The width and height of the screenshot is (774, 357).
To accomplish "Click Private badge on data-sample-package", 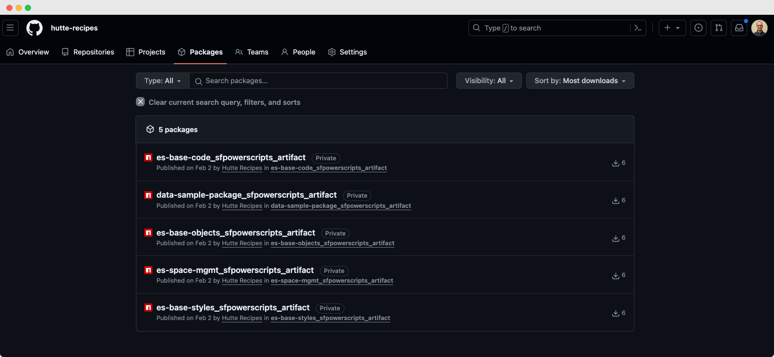I will [357, 196].
